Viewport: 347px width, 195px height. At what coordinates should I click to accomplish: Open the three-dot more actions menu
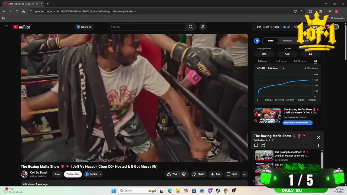(245, 174)
